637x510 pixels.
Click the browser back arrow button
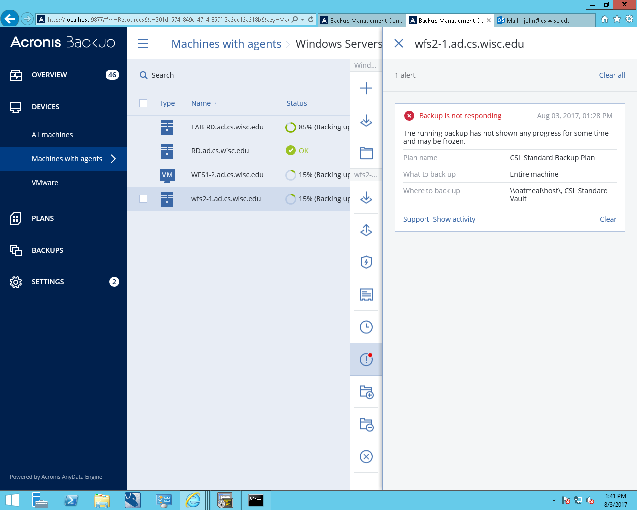coord(10,19)
